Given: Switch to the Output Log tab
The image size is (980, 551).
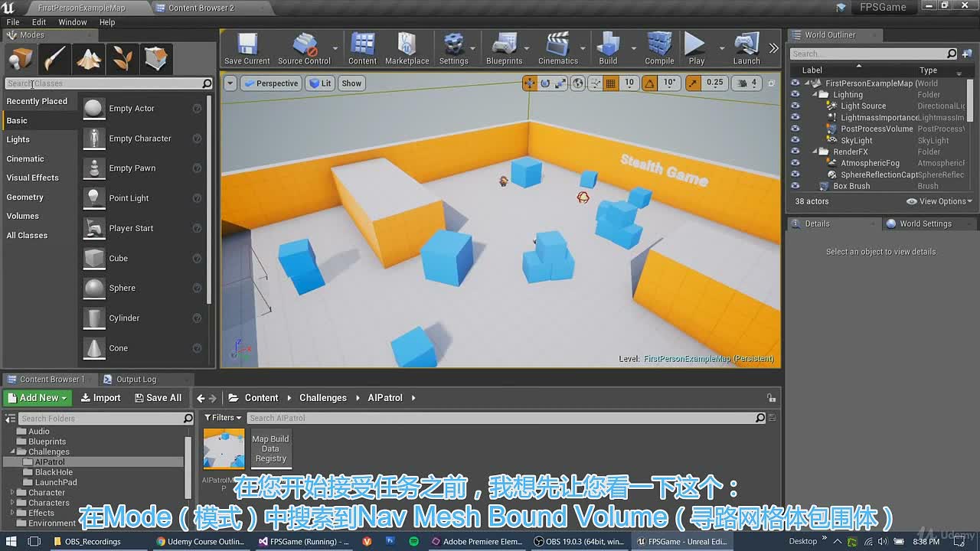Looking at the screenshot, I should click(x=136, y=380).
